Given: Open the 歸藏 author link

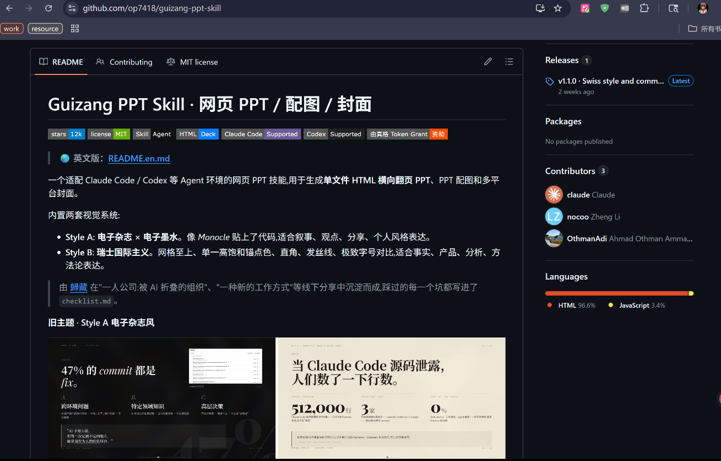Looking at the screenshot, I should point(79,287).
